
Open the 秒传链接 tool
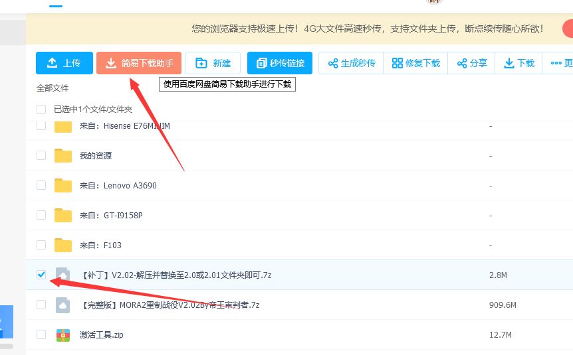pyautogui.click(x=279, y=63)
